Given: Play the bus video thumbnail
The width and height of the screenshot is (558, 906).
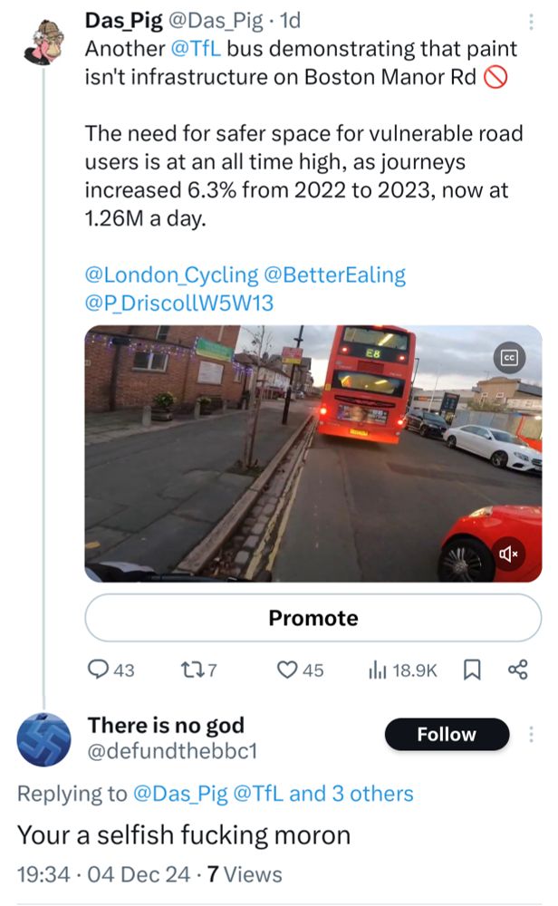Looking at the screenshot, I should click(x=313, y=453).
